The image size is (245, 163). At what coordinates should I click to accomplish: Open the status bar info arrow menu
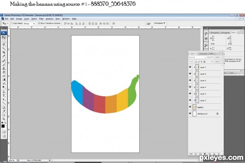pos(50,160)
